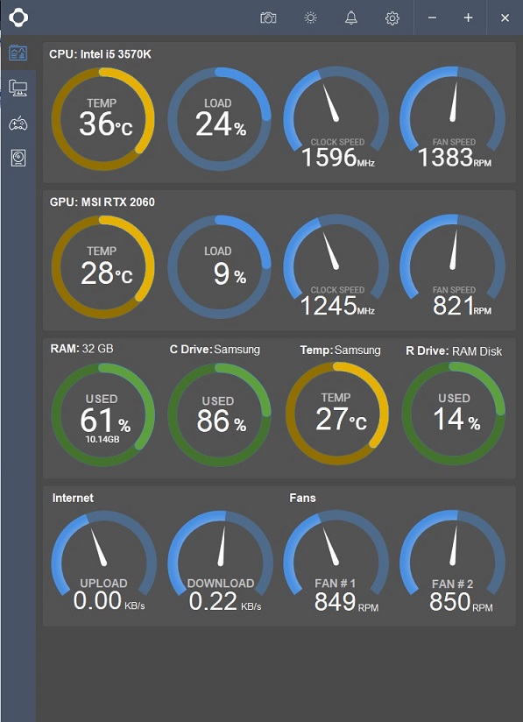Click the 'Temp: Samsung' label

[340, 350]
